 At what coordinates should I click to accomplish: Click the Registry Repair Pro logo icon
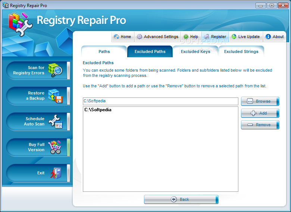pyautogui.click(x=21, y=24)
